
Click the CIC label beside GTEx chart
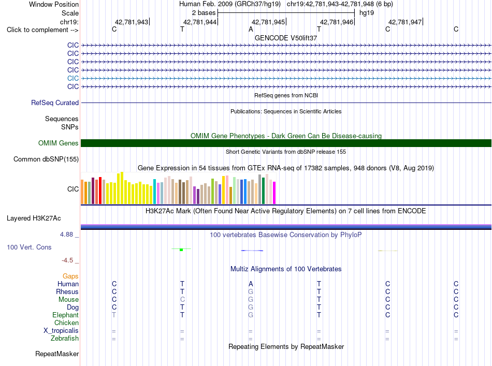tap(73, 189)
